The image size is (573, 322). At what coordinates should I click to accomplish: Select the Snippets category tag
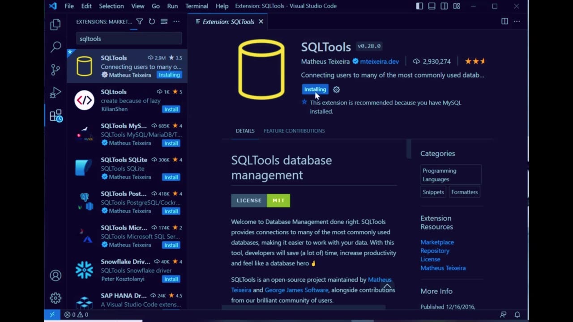433,192
